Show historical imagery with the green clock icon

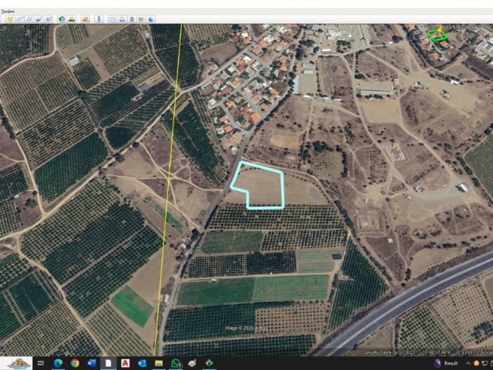(x=62, y=19)
